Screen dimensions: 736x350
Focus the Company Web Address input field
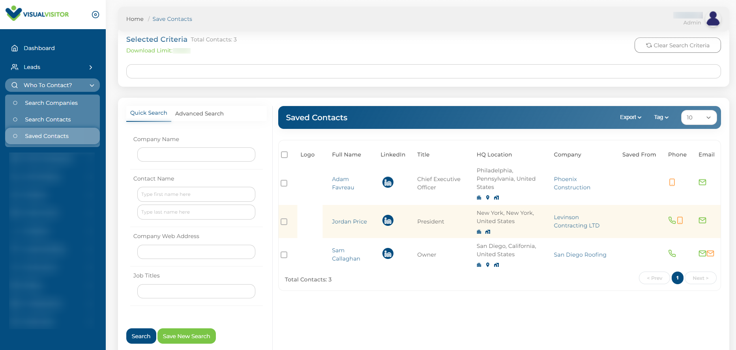click(196, 252)
